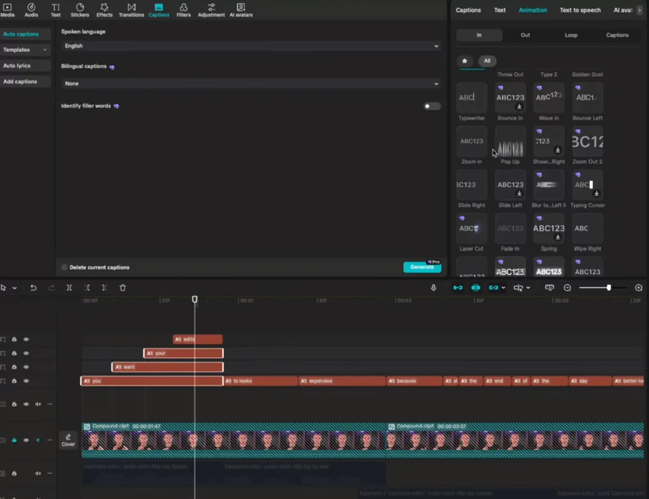Expand the Templates section in sidebar
649x499 pixels.
pyautogui.click(x=25, y=50)
